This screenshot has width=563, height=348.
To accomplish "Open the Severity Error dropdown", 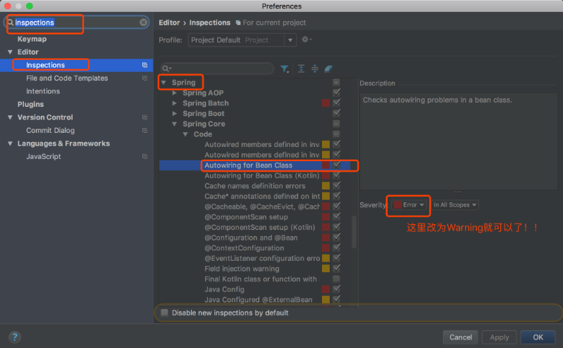I will coord(409,205).
